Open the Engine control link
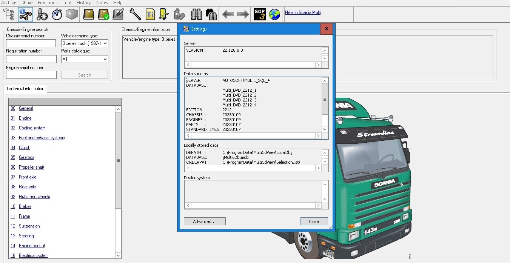Image resolution: width=510 pixels, height=263 pixels. click(32, 246)
